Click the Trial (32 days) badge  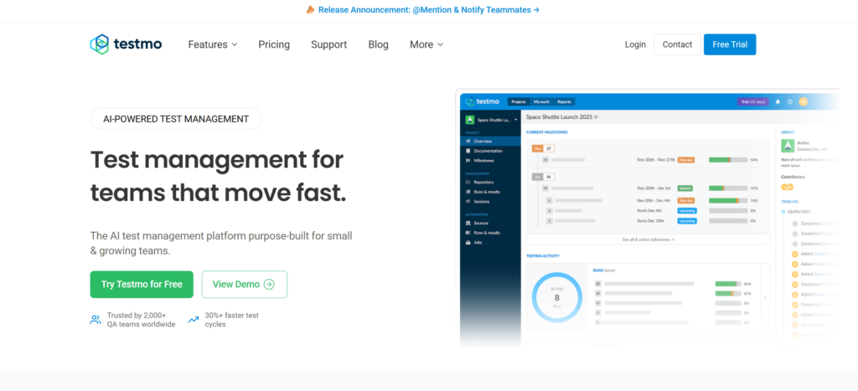[753, 101]
